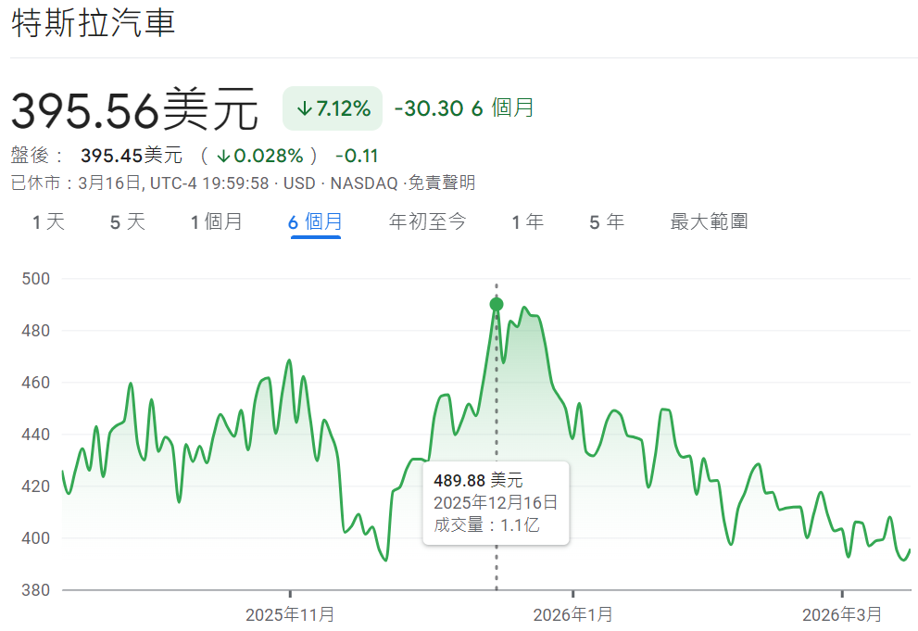918x631 pixels.
Task: Open the 免責聲明 disclaimer link
Action: (442, 183)
